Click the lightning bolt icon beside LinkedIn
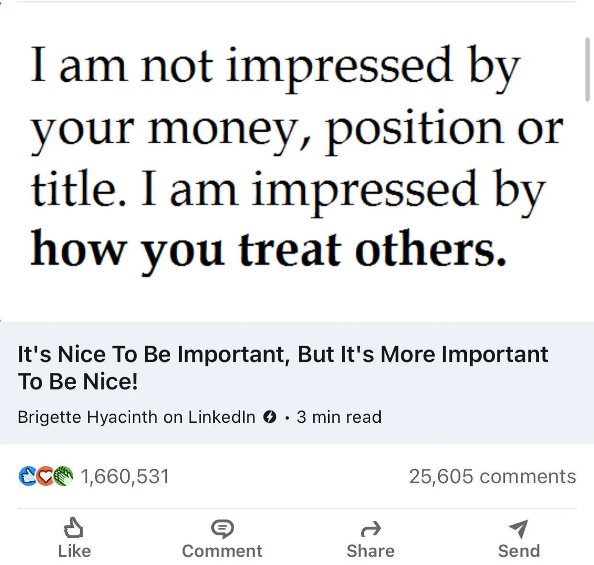The width and height of the screenshot is (594, 565). (269, 417)
